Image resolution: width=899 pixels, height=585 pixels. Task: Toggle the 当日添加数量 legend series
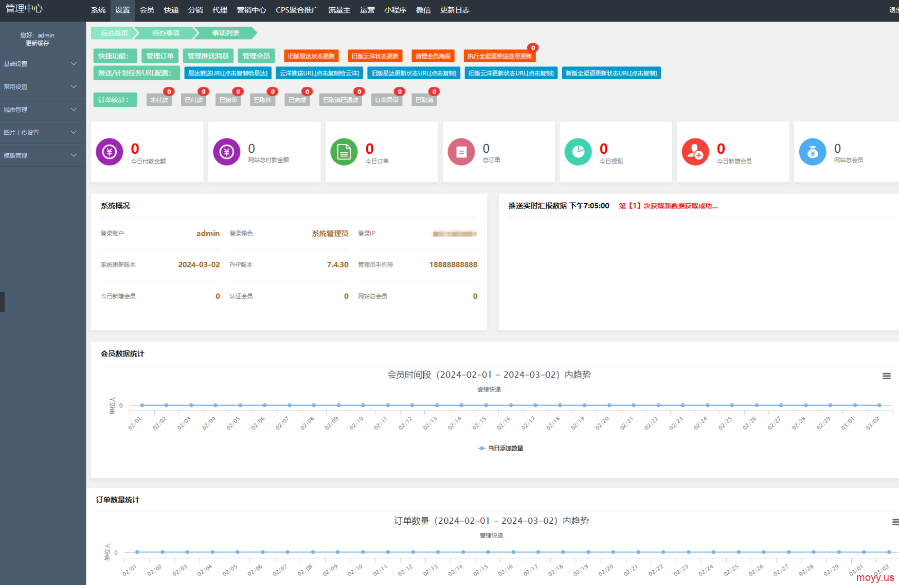click(x=500, y=448)
